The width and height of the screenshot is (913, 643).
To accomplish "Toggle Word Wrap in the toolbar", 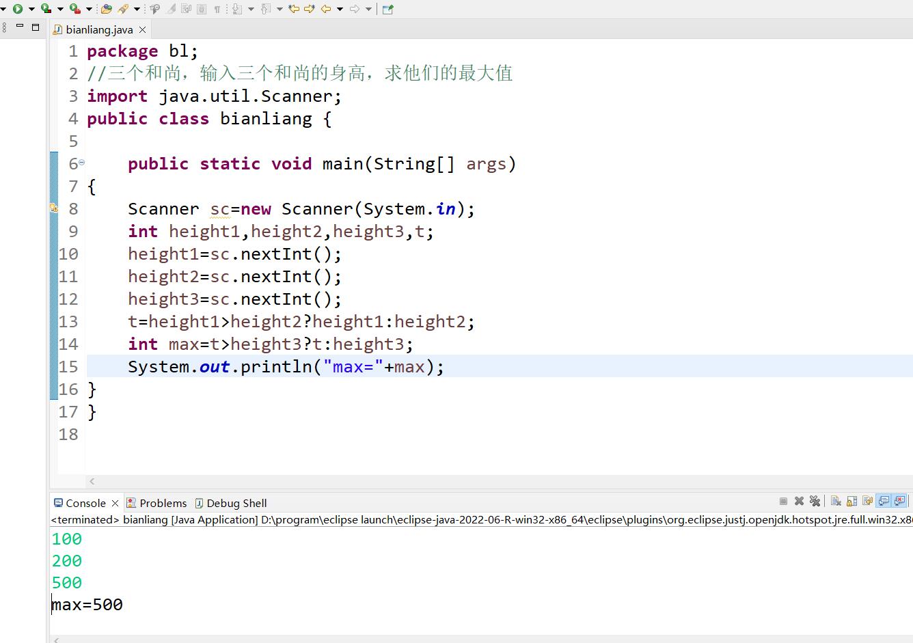I will click(186, 9).
